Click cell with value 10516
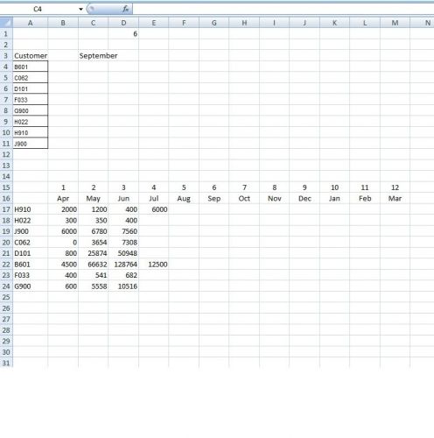The image size is (434, 438). point(123,286)
